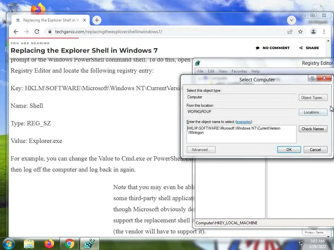The height and width of the screenshot is (250, 334).
Task: Open the Registry Editor File menu
Action: tap(200, 71)
